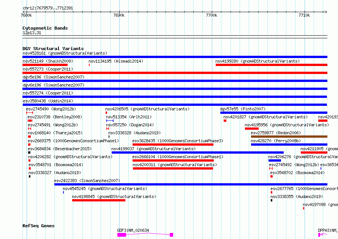Select the nsv957250 (Dogan2014) label

pyautogui.click(x=130, y=125)
